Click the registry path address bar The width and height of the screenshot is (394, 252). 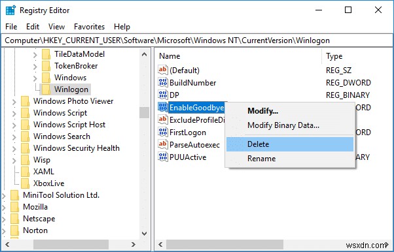(197, 40)
